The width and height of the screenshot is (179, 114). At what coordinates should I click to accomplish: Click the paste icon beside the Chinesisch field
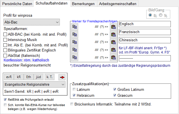(113, 42)
